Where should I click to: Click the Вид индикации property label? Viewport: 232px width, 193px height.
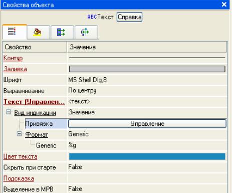[x=35, y=113]
